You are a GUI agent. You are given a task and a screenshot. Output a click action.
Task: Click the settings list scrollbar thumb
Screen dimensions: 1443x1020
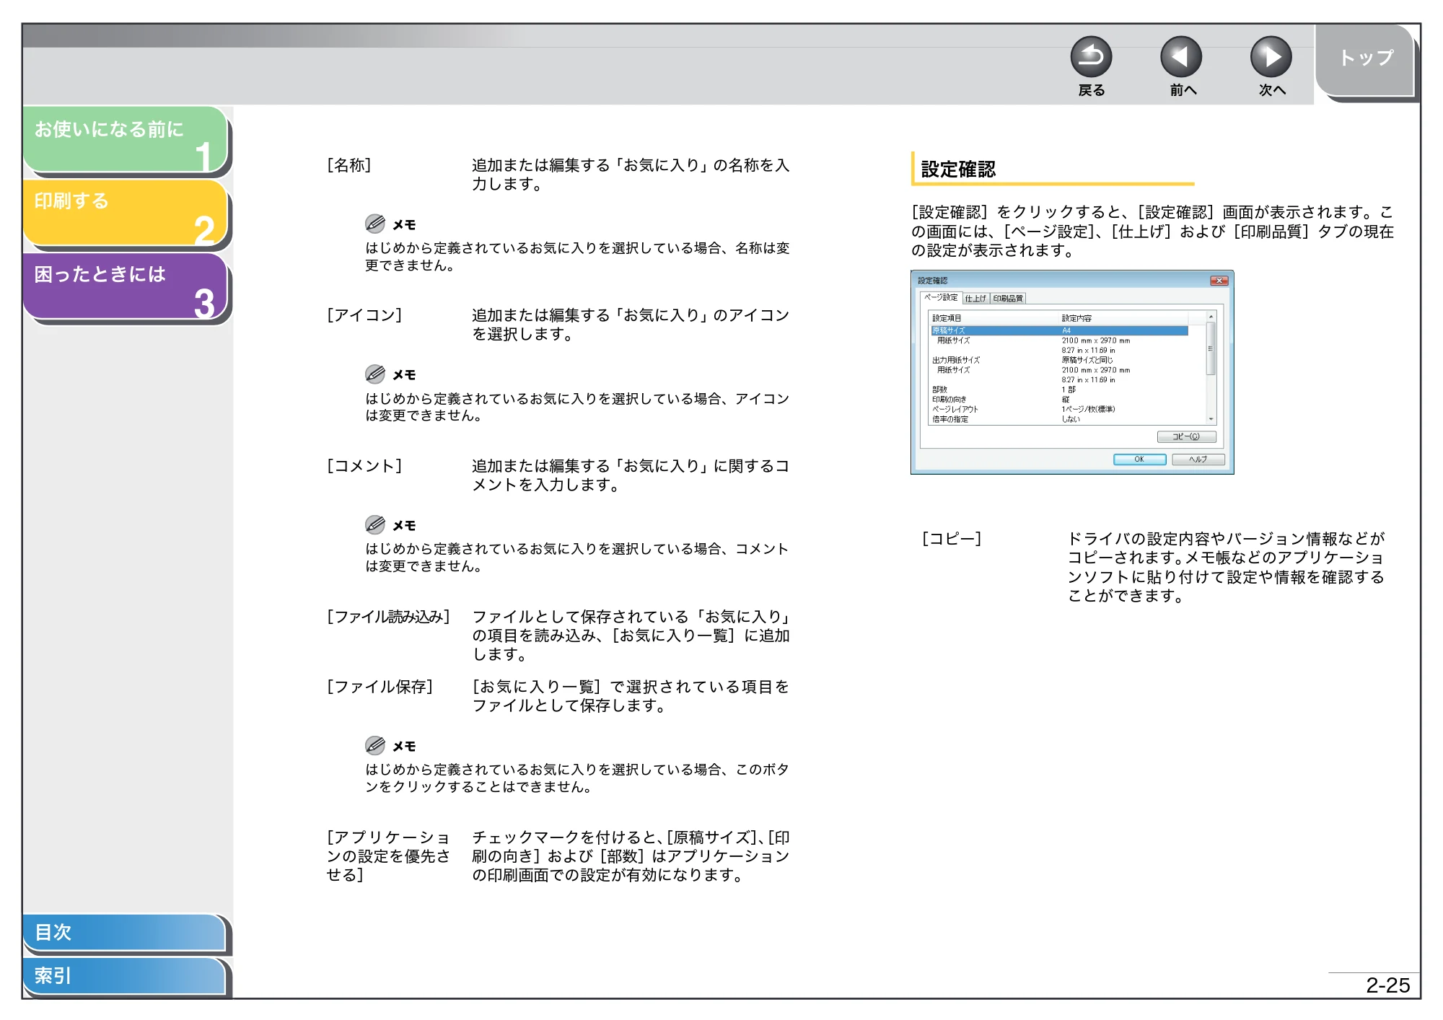[1211, 348]
